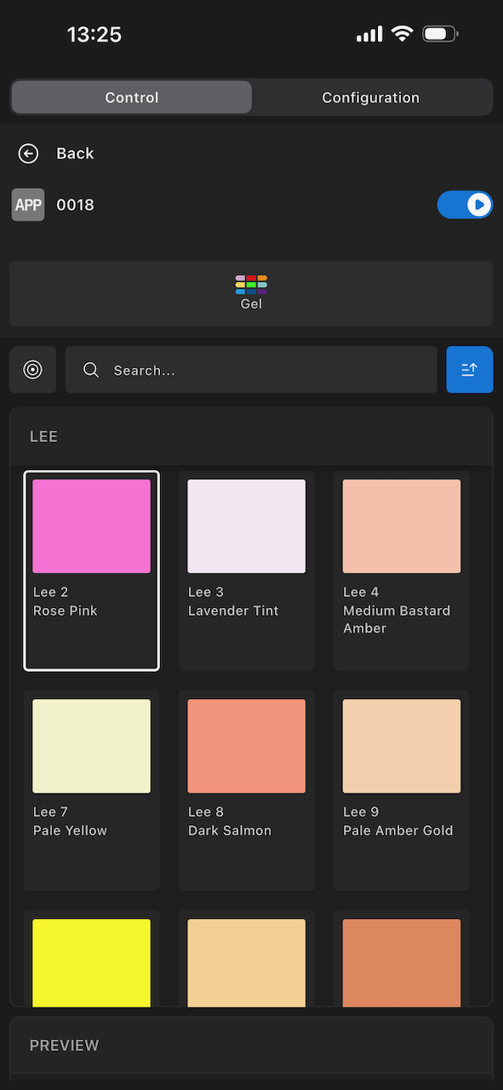This screenshot has width=503, height=1090.
Task: Click the Wi-Fi status icon
Action: coord(403,34)
